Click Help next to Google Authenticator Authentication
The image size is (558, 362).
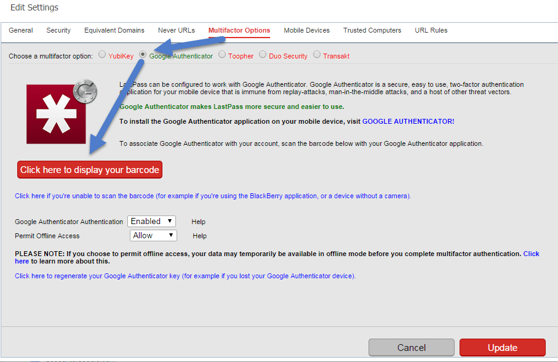(x=199, y=221)
